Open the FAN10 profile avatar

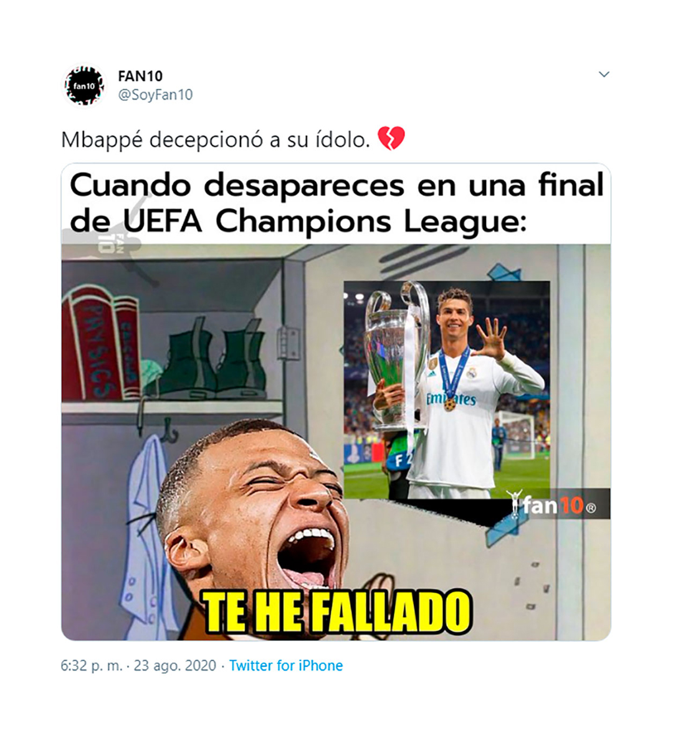[84, 86]
